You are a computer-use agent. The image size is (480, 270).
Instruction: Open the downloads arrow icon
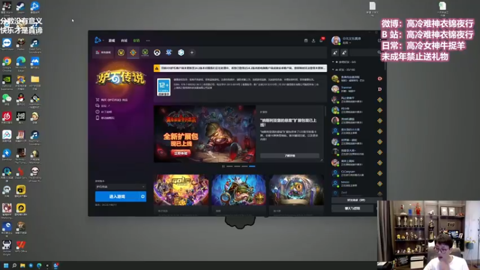point(313,40)
